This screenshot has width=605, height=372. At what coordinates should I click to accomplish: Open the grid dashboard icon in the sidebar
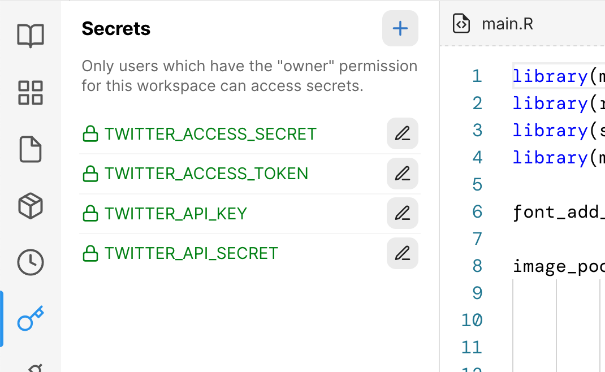pos(31,93)
